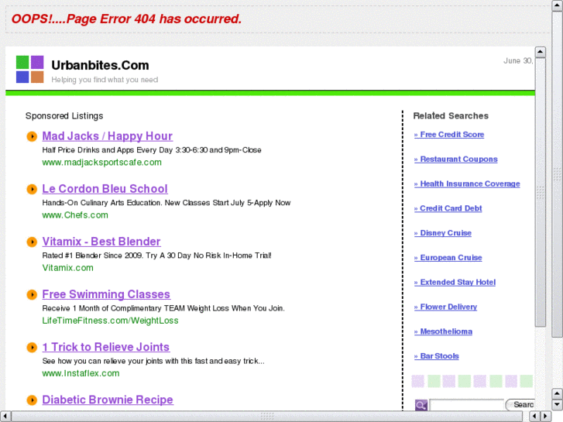Image resolution: width=563 pixels, height=422 pixels.
Task: Click the orange arrow beside Diabetic Brownie Recipe
Action: [x=32, y=400]
